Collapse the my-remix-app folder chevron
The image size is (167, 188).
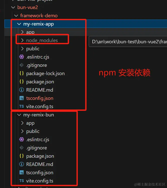(19, 24)
